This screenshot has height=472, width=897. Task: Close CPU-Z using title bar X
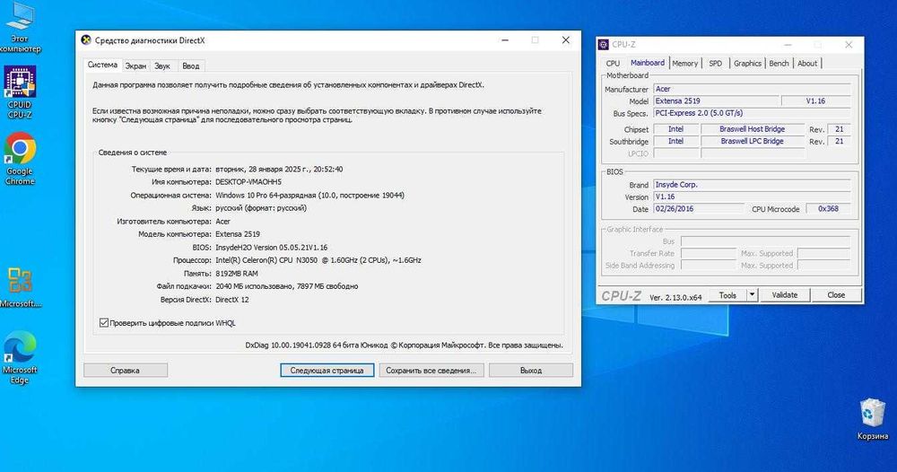point(849,45)
